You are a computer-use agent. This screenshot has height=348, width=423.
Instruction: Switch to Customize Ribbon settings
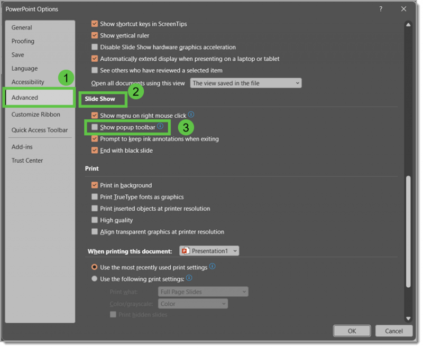click(36, 114)
